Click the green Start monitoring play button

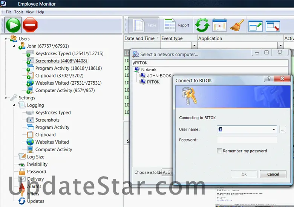pos(13,25)
